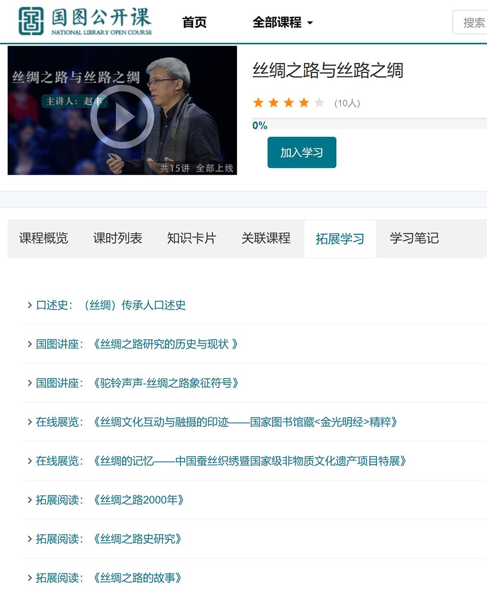Click the 国图公开课 library logo icon
487x591 pixels.
coord(30,20)
